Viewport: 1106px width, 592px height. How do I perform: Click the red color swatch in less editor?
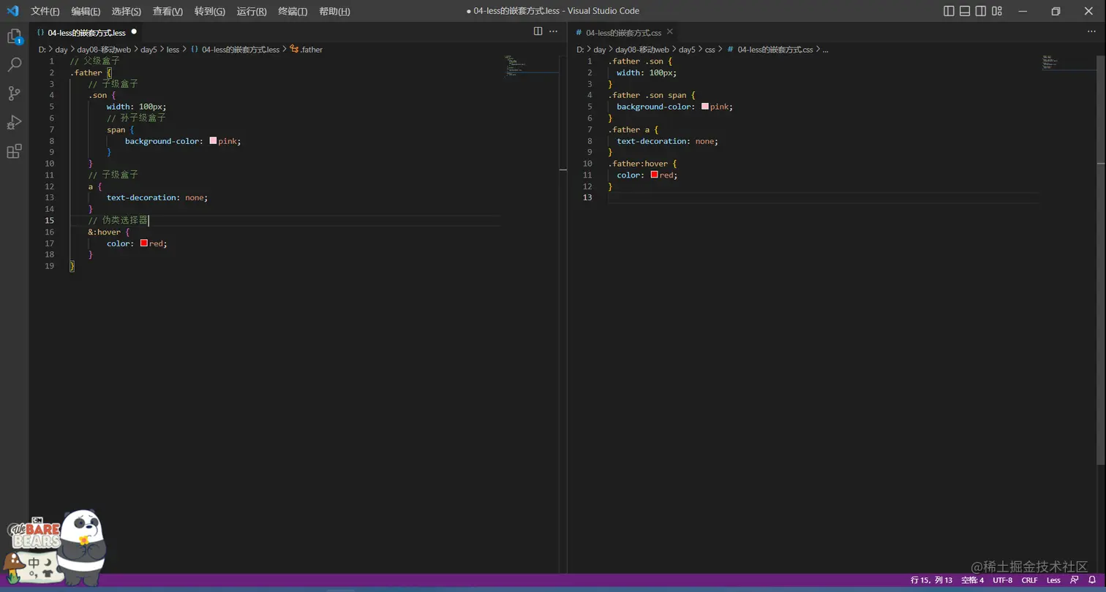pyautogui.click(x=144, y=243)
